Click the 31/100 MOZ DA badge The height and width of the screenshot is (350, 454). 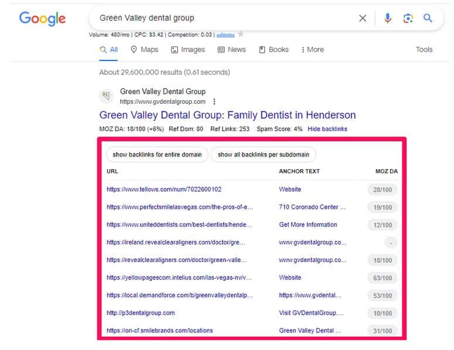pos(382,331)
